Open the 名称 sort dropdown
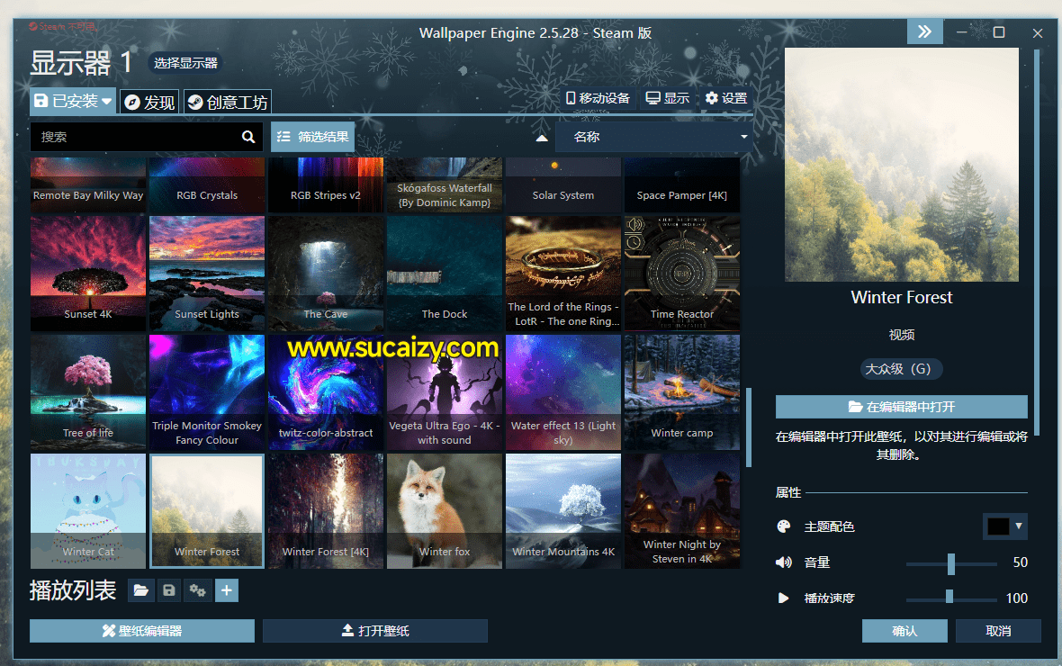Viewport: 1062px width, 666px height. 654,137
